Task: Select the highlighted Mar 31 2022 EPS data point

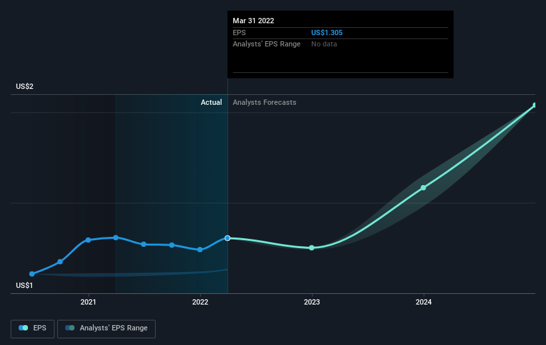Action: coord(227,238)
